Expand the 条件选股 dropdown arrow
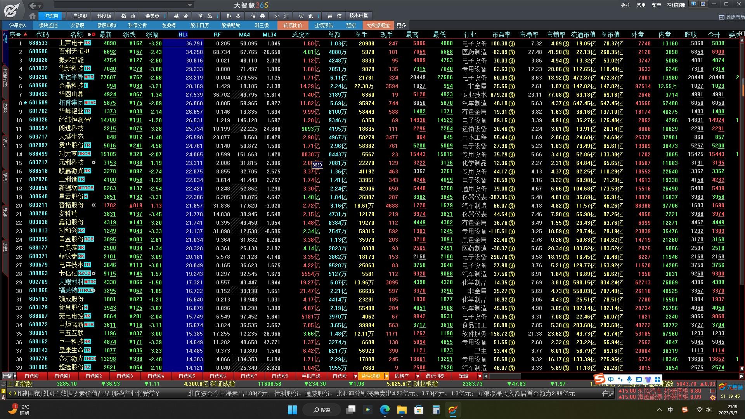Image resolution: width=745 pixels, height=419 pixels. [x=386, y=376]
